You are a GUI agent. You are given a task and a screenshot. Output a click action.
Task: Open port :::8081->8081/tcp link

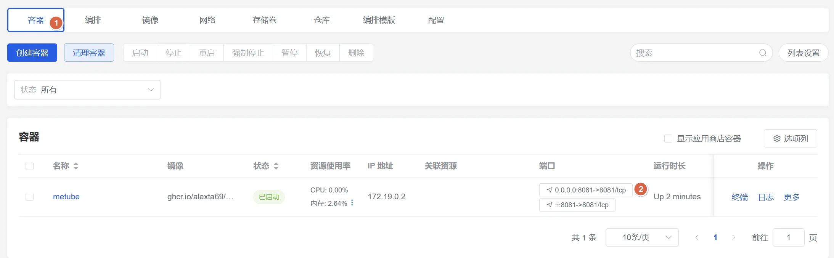pos(577,205)
